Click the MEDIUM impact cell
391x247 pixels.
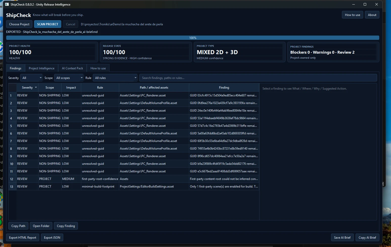[x=71, y=179]
